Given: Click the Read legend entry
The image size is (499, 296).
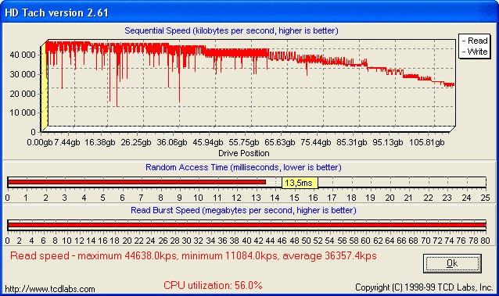Looking at the screenshot, I should tap(475, 41).
